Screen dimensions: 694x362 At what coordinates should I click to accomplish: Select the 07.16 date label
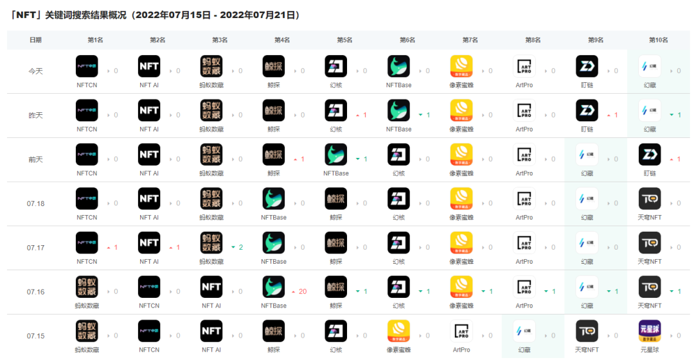(35, 292)
